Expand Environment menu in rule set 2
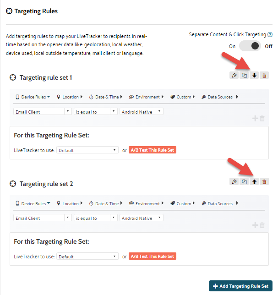The width and height of the screenshot is (278, 295). coord(147,204)
